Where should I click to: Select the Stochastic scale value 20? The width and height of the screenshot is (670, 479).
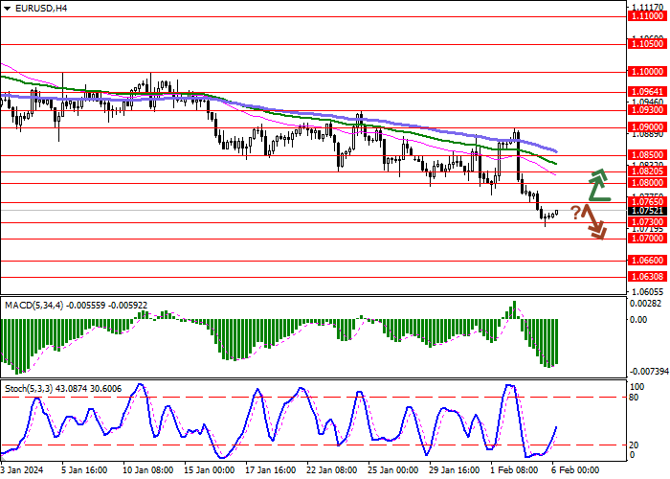pyautogui.click(x=634, y=445)
